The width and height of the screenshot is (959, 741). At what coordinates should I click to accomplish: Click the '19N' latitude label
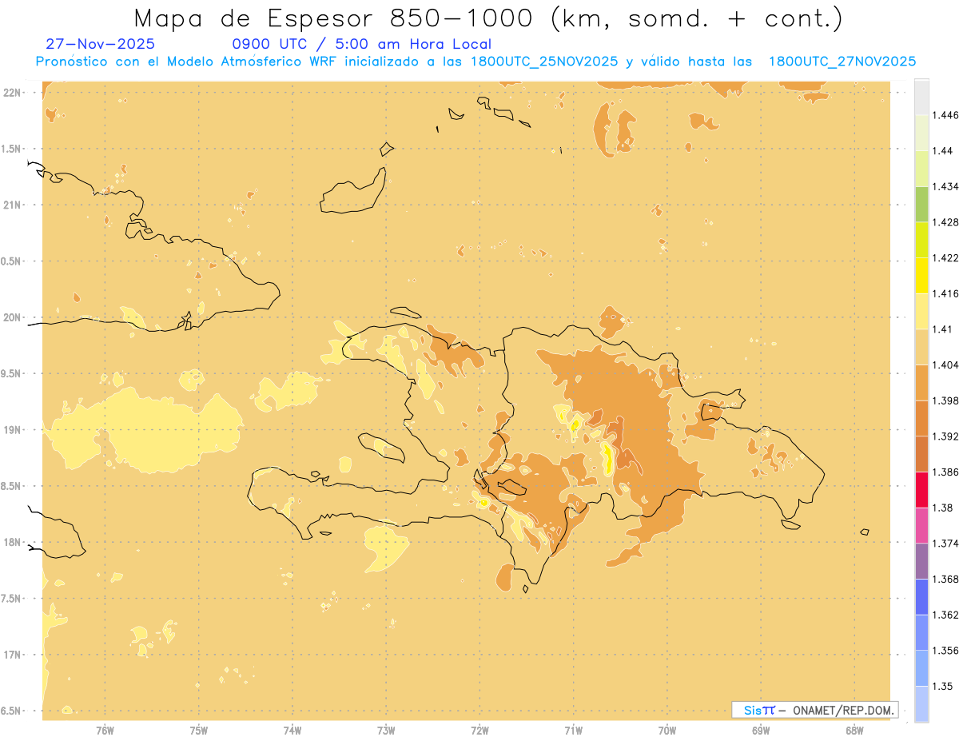click(13, 430)
